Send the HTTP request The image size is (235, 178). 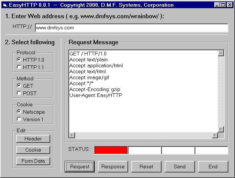[180, 166]
